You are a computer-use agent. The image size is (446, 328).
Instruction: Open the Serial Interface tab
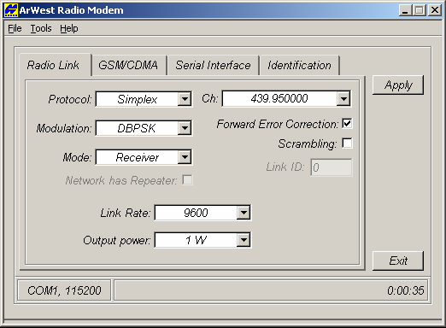click(x=213, y=65)
